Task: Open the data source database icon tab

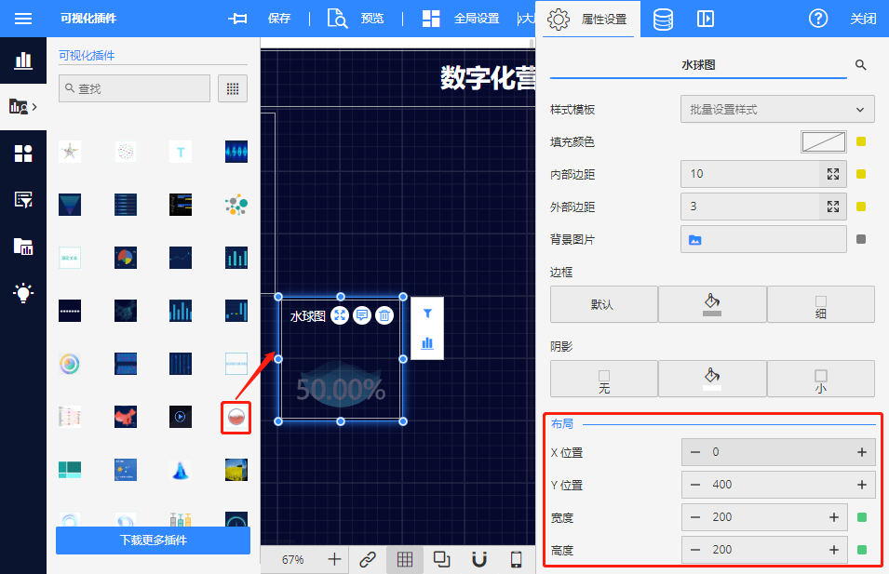Action: [663, 19]
